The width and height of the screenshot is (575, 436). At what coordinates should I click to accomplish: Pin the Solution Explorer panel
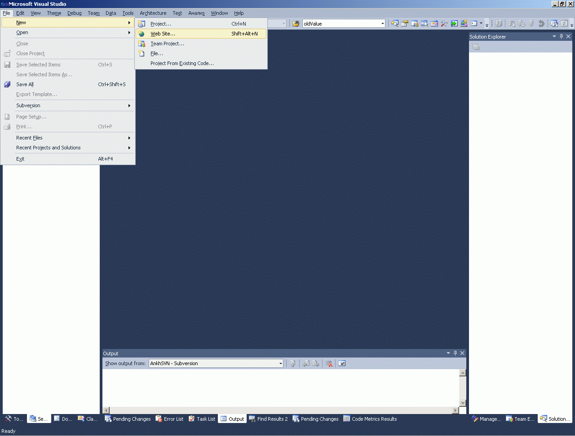pyautogui.click(x=561, y=36)
